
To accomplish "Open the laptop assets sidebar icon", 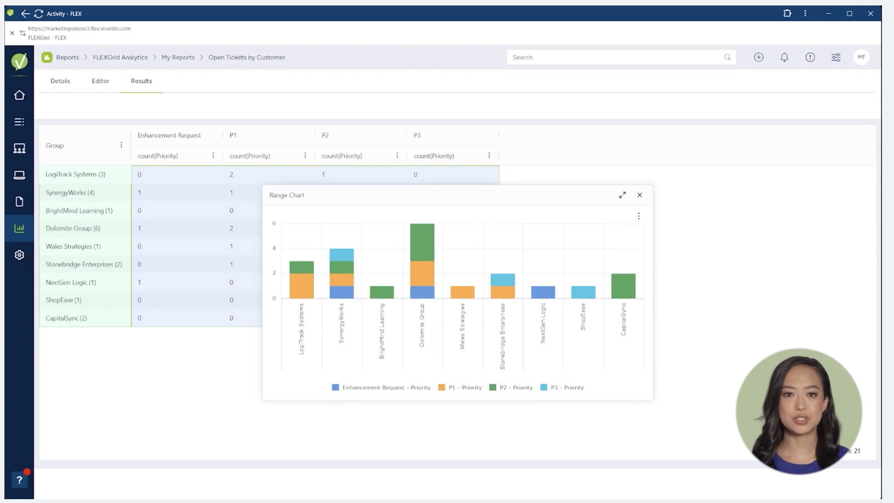I will [x=19, y=175].
